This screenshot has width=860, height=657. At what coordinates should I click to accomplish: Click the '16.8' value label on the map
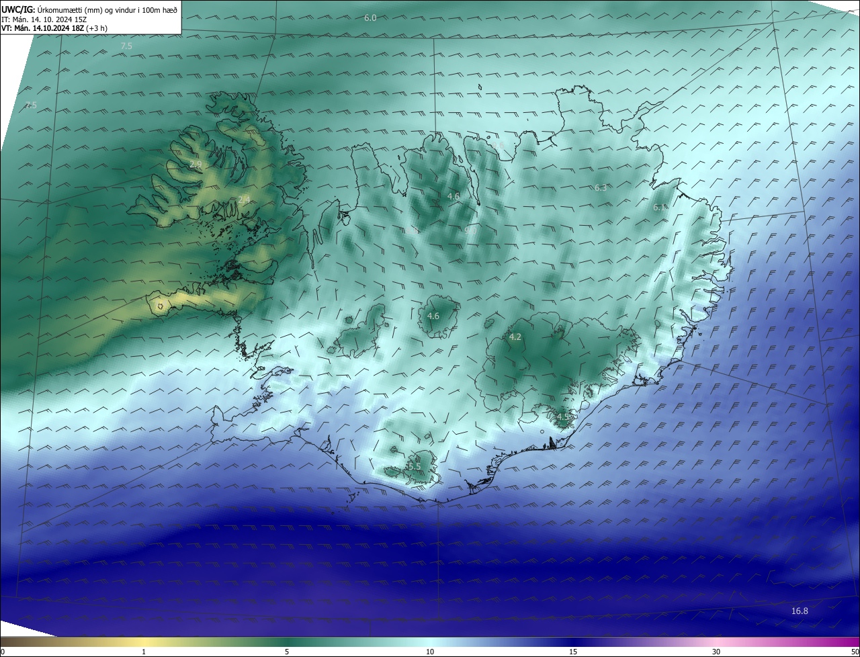click(x=800, y=611)
